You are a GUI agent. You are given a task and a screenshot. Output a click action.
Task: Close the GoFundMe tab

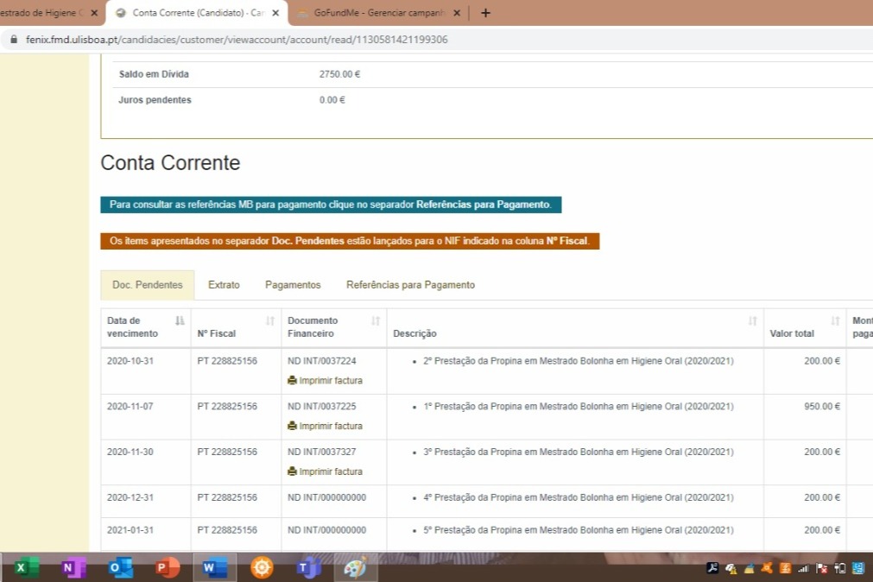click(x=457, y=13)
